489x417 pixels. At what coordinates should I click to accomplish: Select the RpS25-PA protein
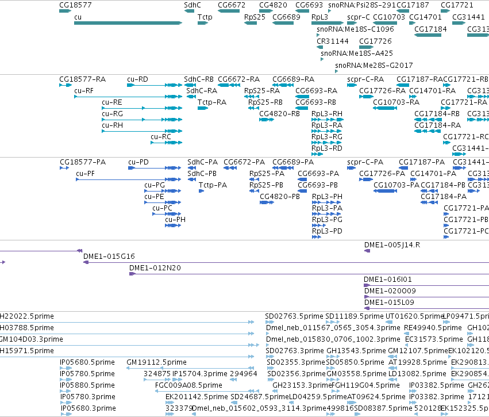(254, 179)
